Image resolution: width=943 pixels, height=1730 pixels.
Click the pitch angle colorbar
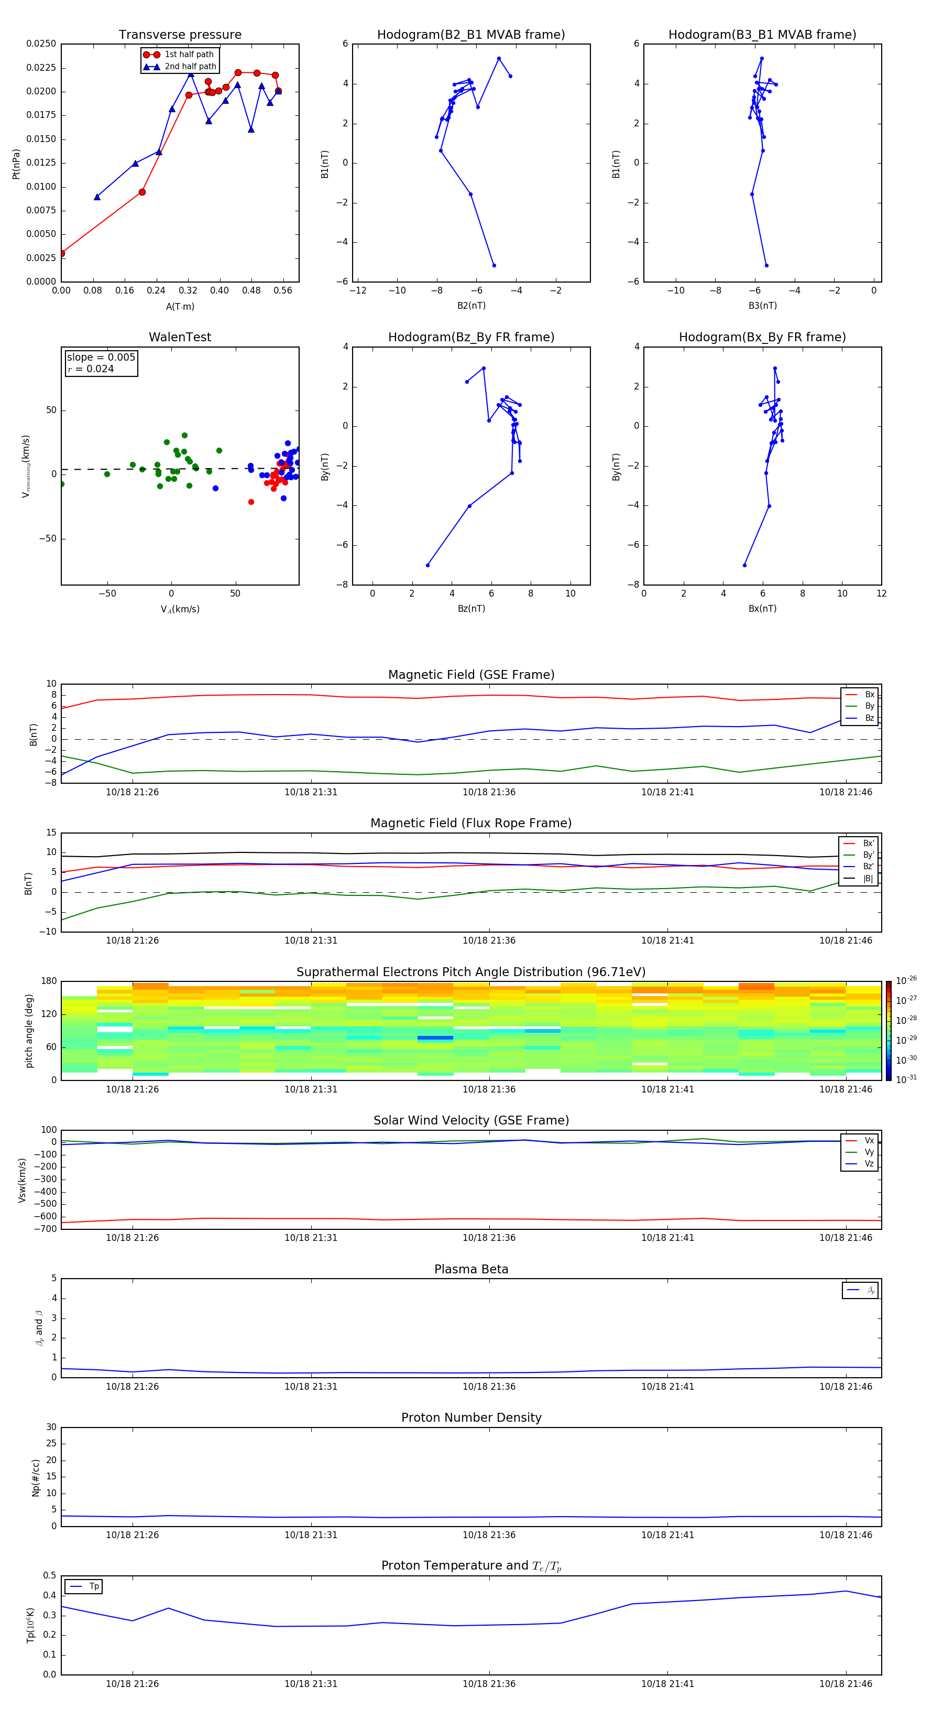pyautogui.click(x=889, y=1030)
